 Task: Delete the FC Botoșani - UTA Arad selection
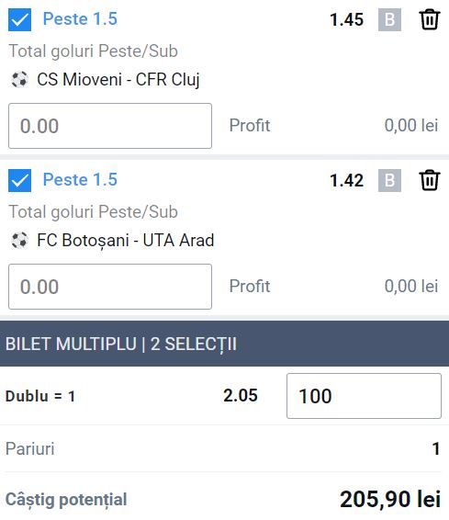430,180
